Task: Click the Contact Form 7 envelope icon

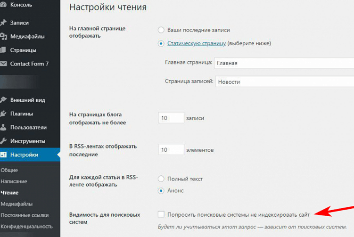Action: 3,64
